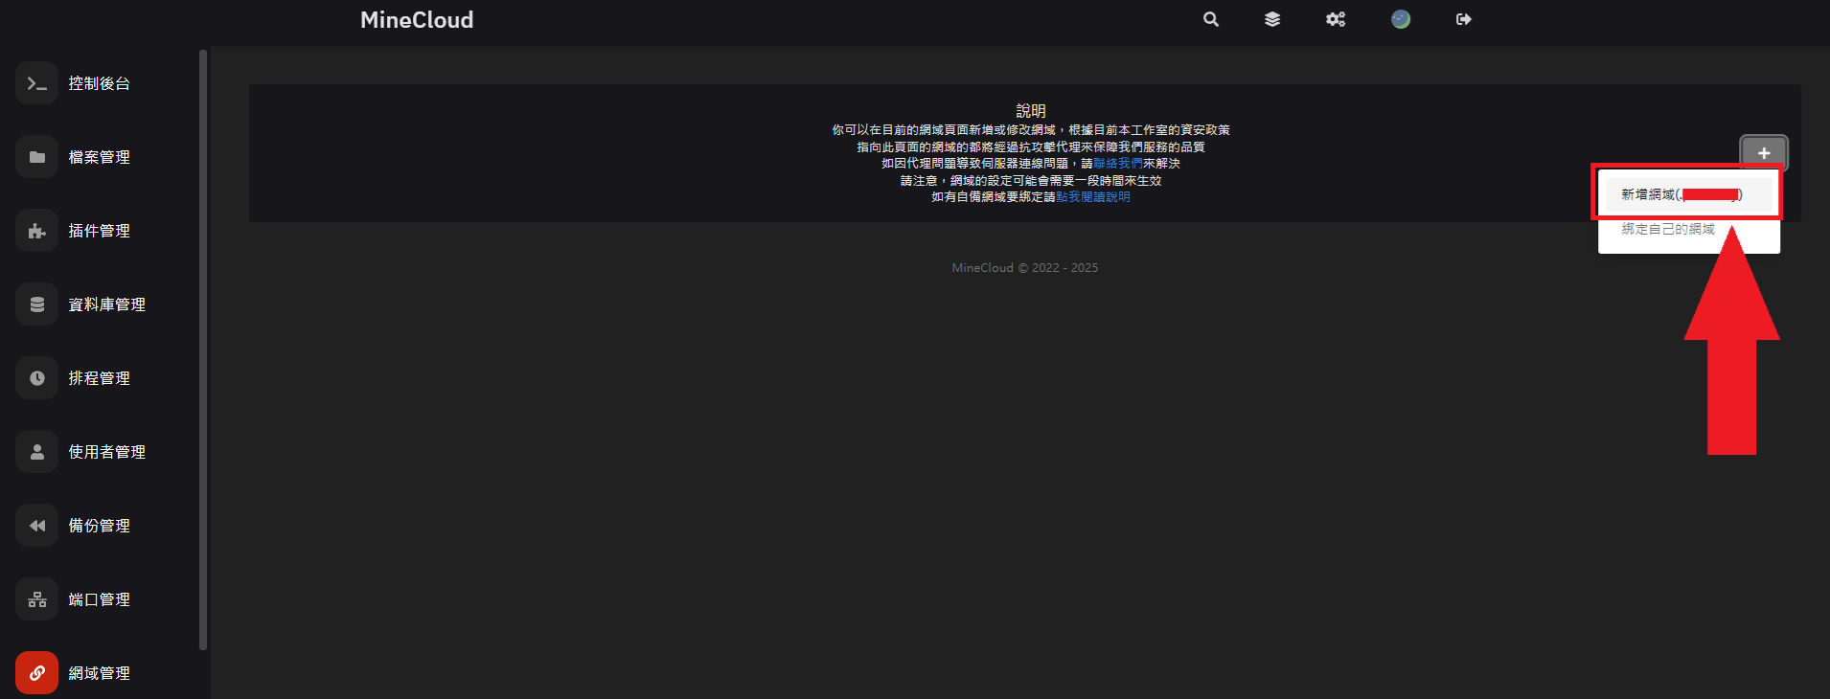Click the sidebar vertical scrollbar
This screenshot has width=1830, height=699.
tap(203, 349)
